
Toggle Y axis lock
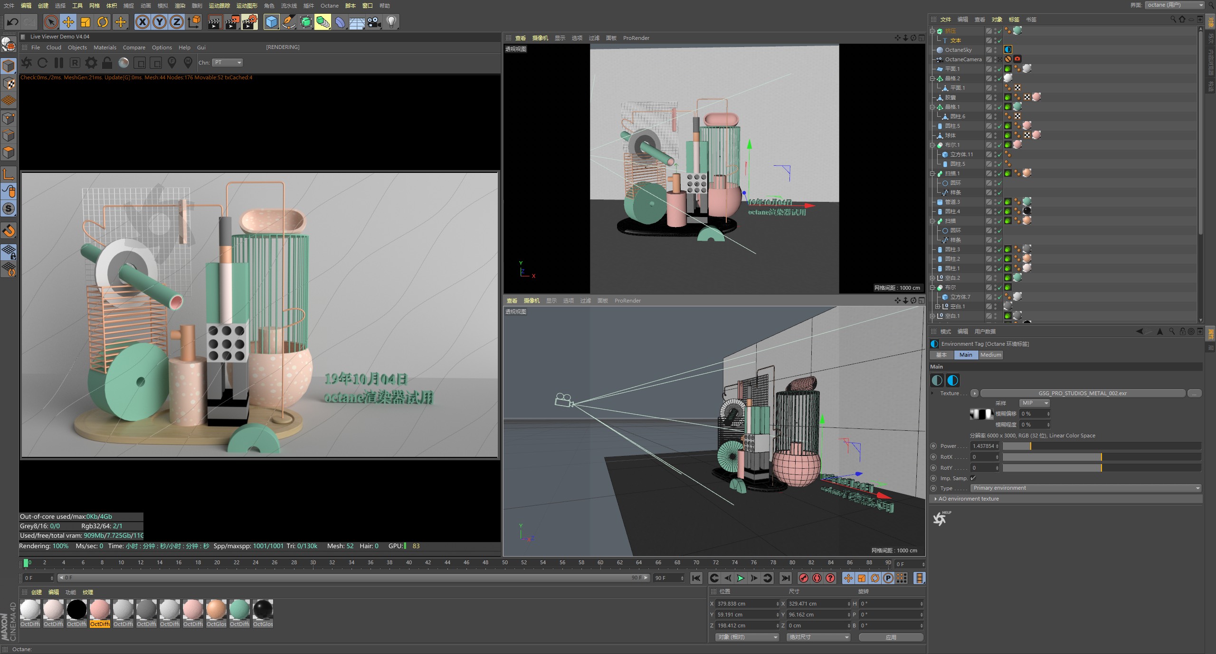[160, 22]
